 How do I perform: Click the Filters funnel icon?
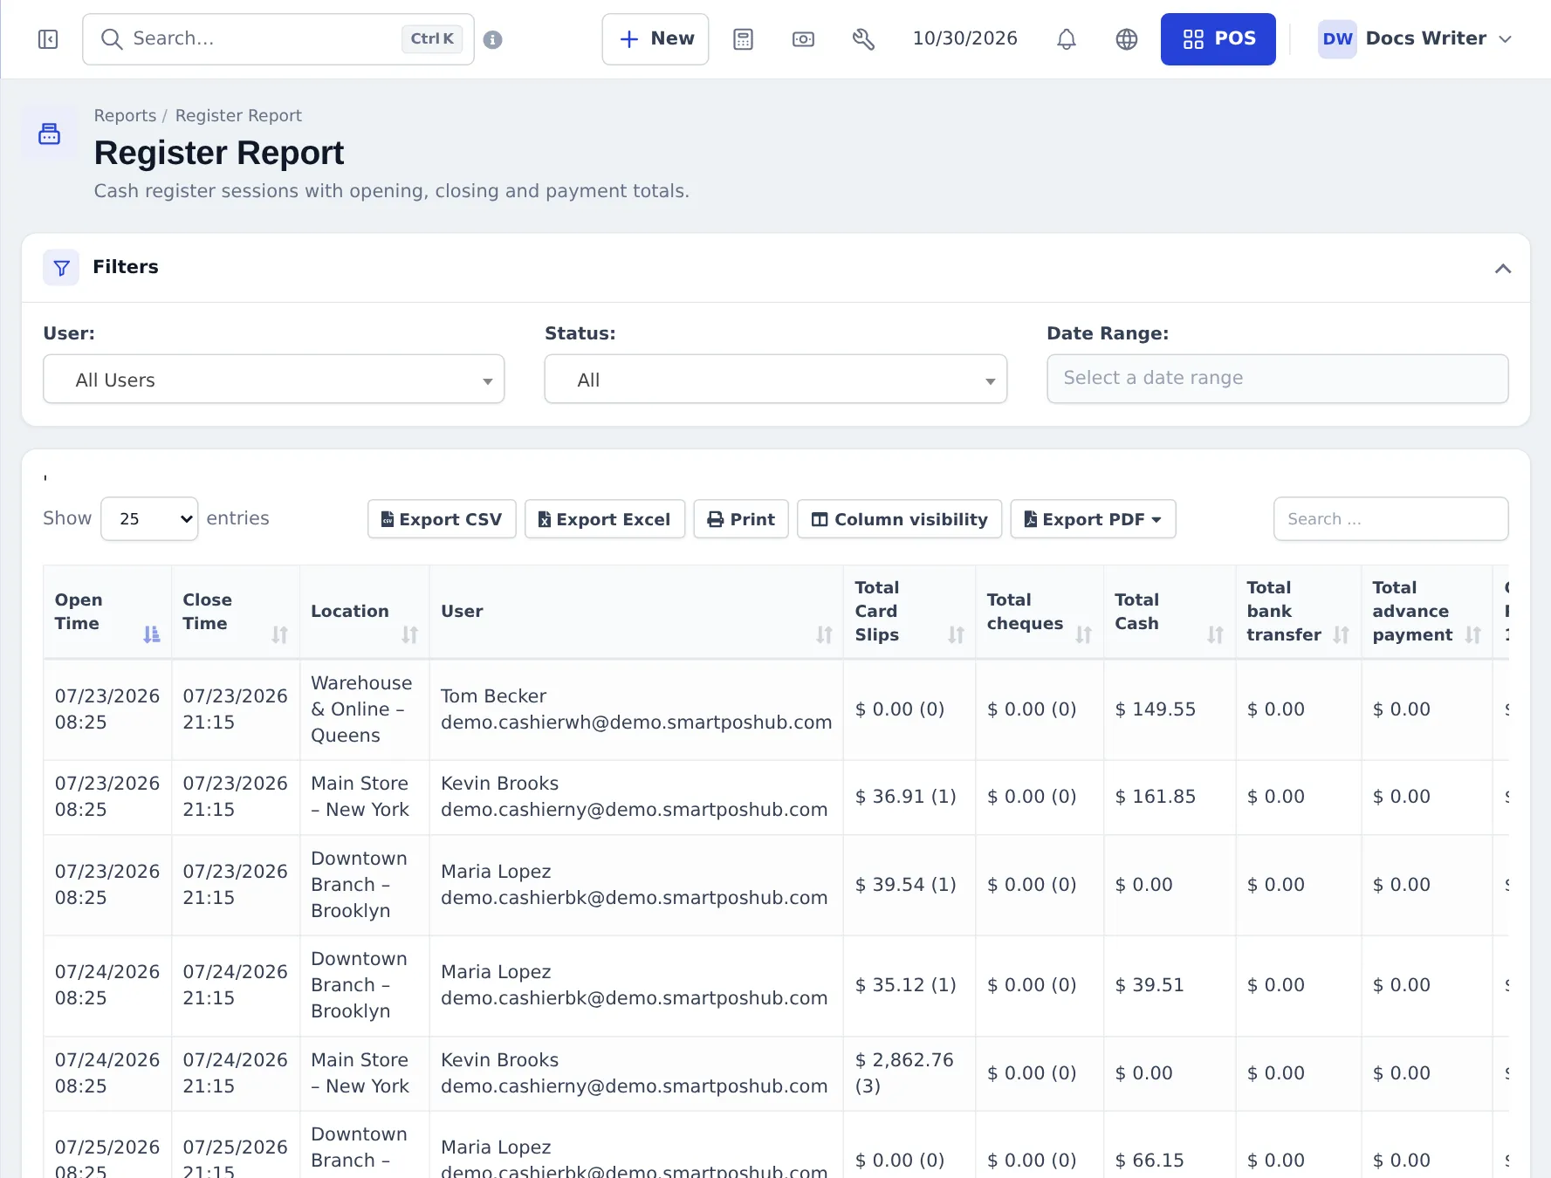[x=61, y=267]
